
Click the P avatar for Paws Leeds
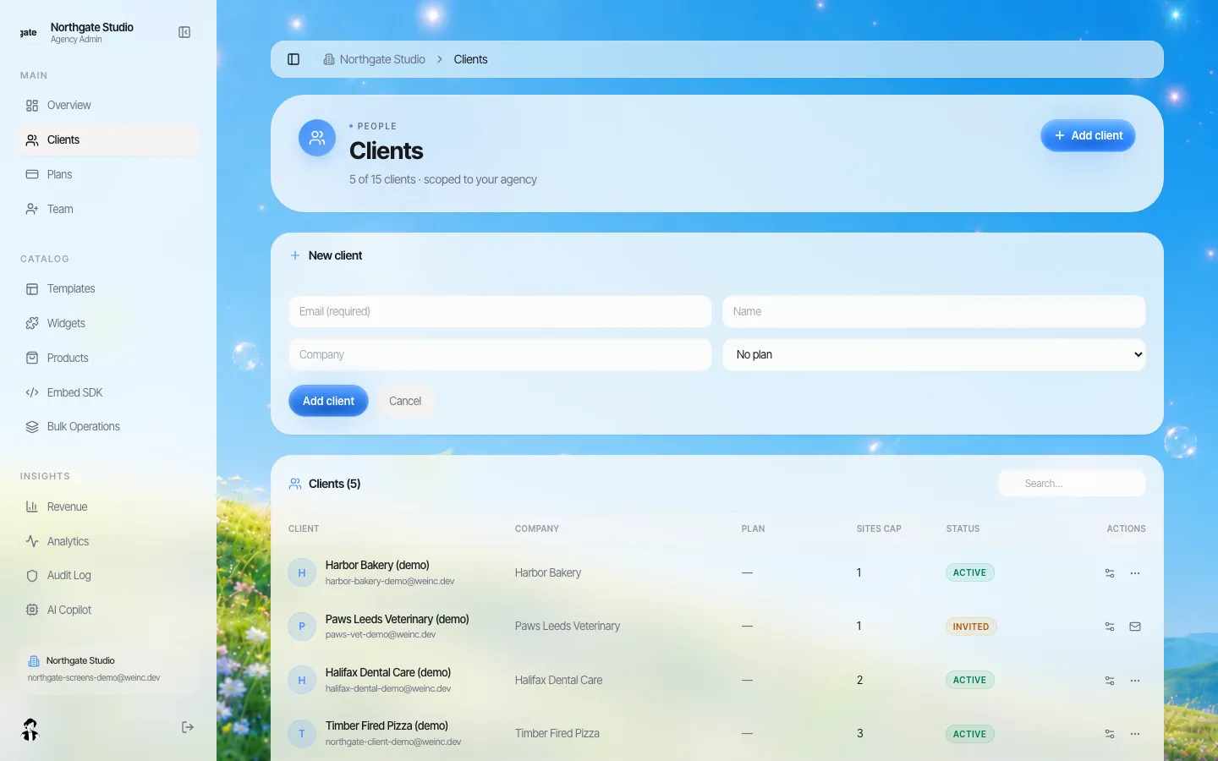pos(302,627)
